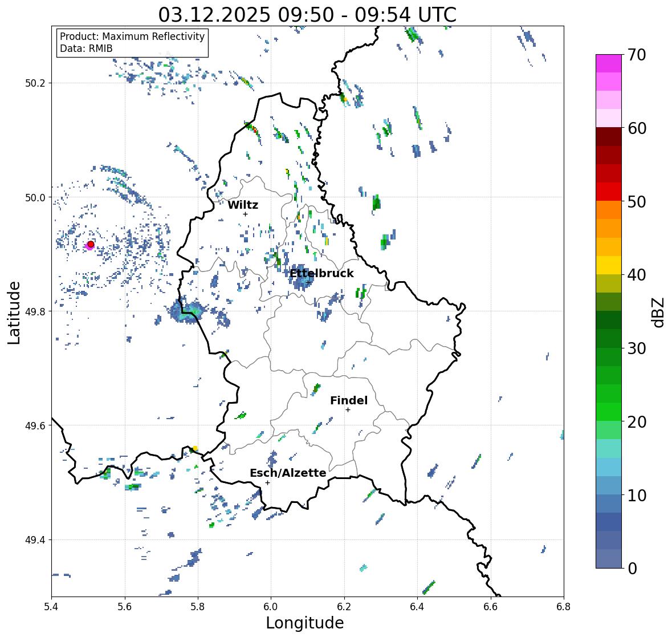Click the Wiltz station label

(x=243, y=205)
